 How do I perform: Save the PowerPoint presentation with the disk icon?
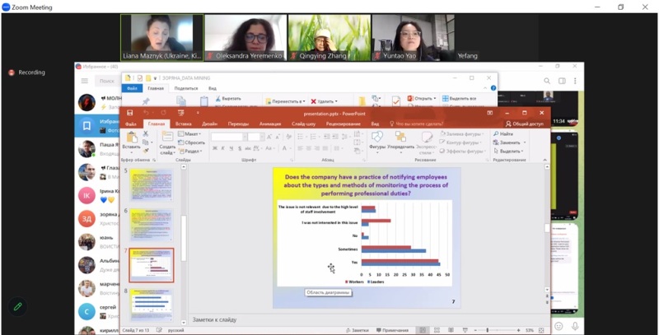[x=130, y=113]
